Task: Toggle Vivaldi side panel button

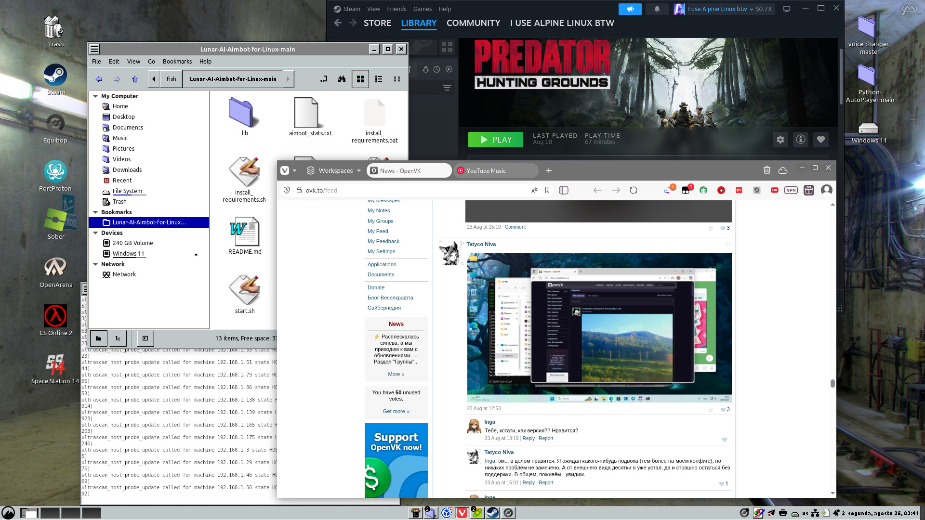Action: (564, 190)
